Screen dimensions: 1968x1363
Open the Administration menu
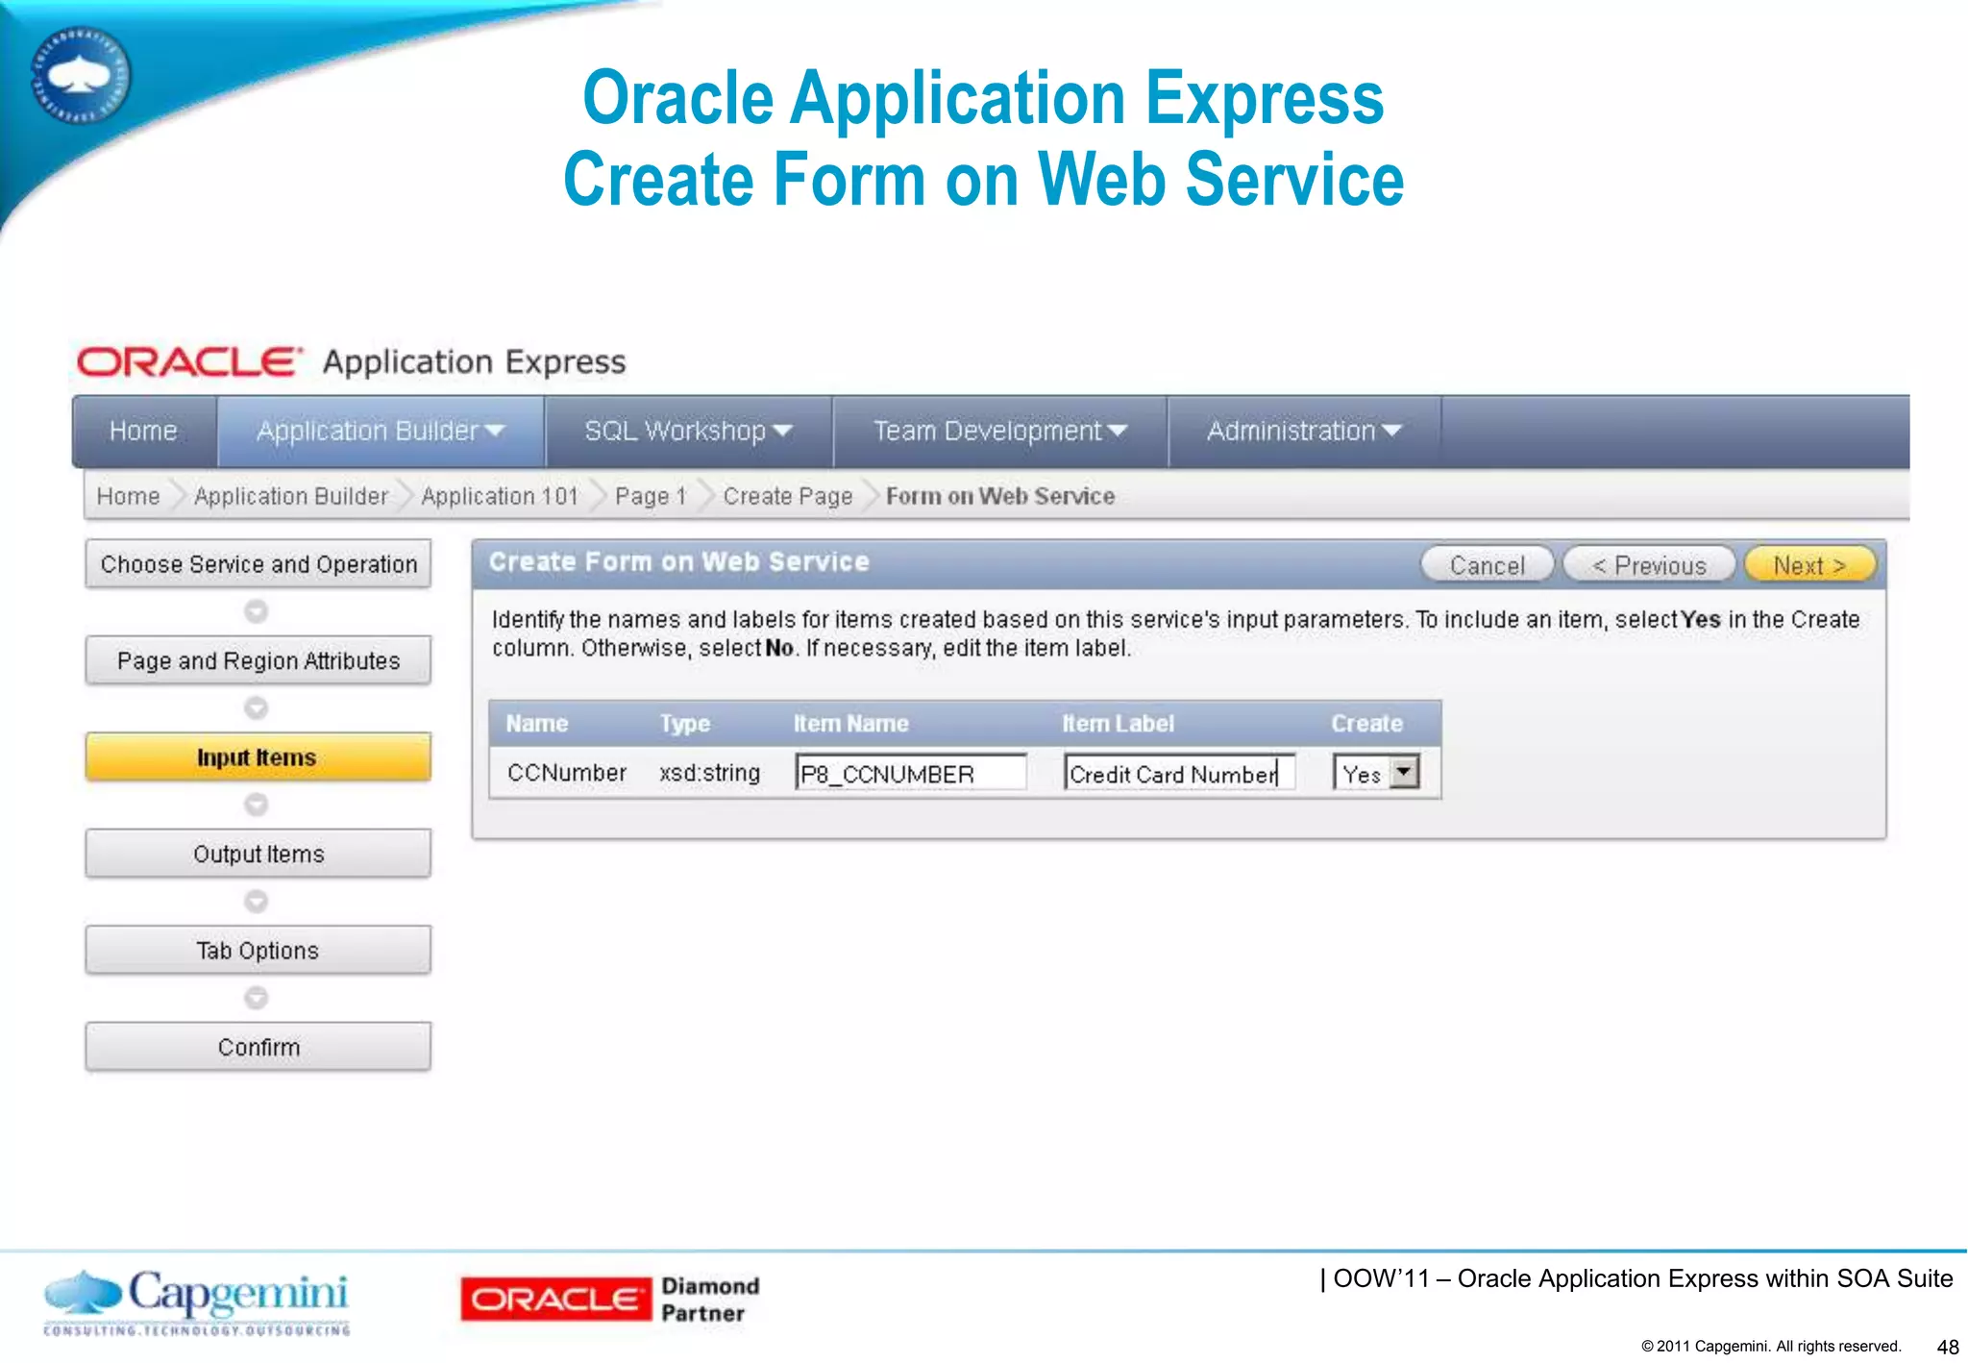coord(1304,431)
